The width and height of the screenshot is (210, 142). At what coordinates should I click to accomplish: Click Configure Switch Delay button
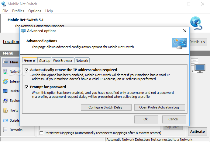coord(106,107)
